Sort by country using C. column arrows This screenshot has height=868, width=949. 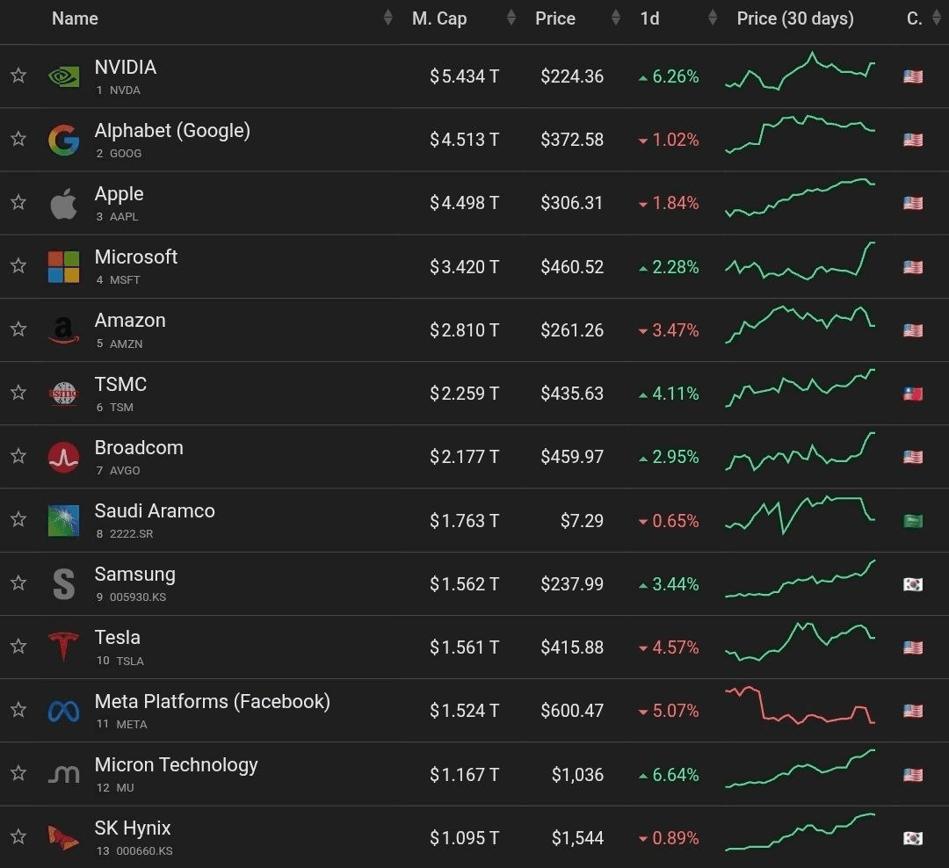(937, 18)
